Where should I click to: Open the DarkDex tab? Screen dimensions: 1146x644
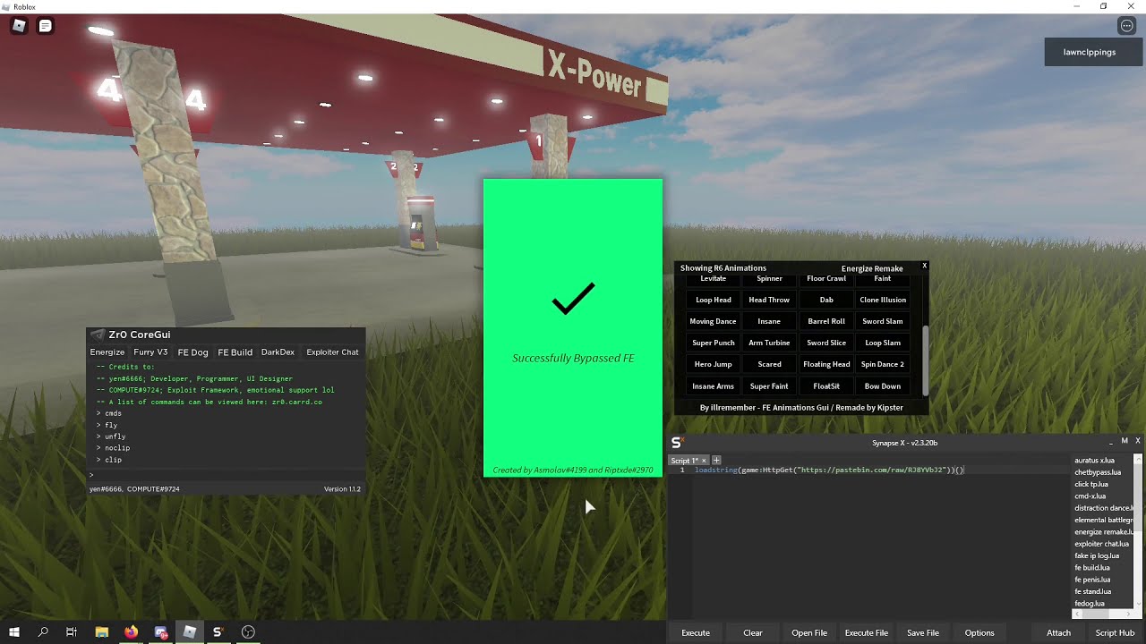click(278, 352)
